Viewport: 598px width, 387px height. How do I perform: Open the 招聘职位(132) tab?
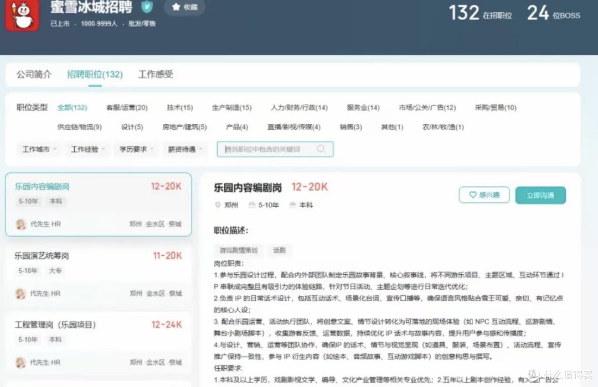[x=95, y=74]
